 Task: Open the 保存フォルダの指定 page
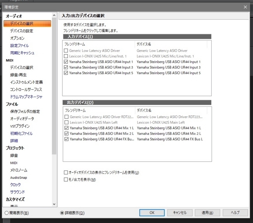(25, 111)
